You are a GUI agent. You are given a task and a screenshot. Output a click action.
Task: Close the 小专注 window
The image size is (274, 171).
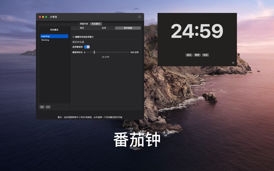click(x=40, y=17)
